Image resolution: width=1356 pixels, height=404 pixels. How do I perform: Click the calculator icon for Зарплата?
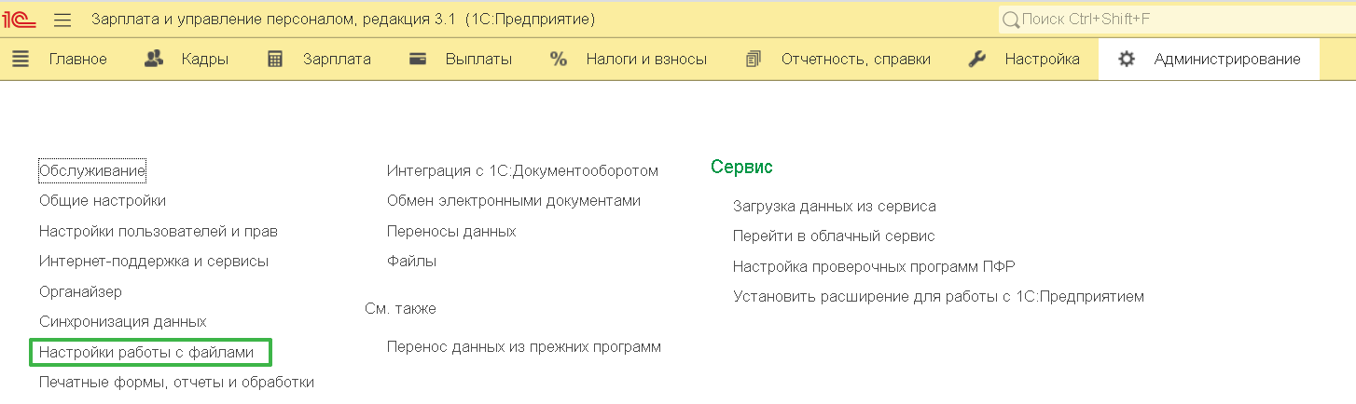(x=275, y=59)
